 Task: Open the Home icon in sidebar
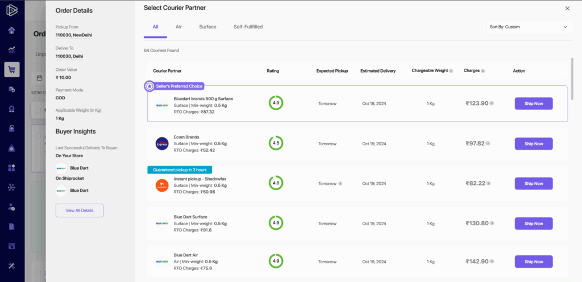pos(11,30)
